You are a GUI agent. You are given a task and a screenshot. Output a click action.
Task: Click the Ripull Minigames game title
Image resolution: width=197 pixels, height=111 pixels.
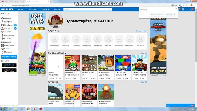tap(53, 74)
